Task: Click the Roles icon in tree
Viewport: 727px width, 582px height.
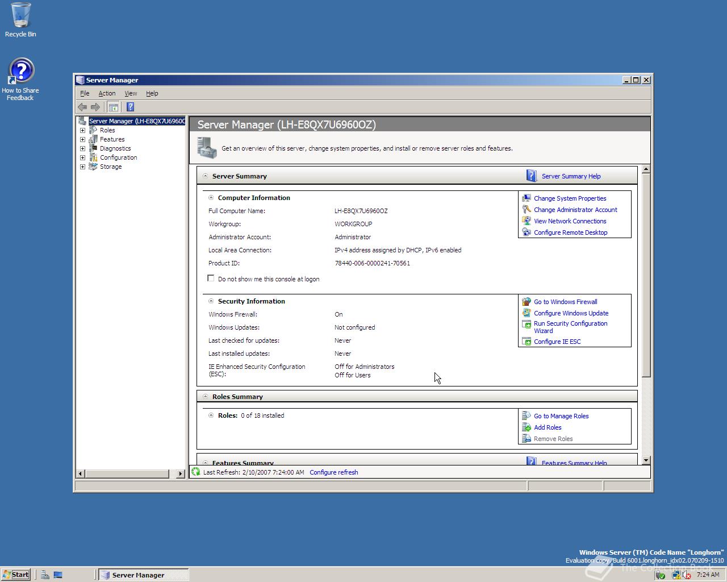Action: click(93, 130)
